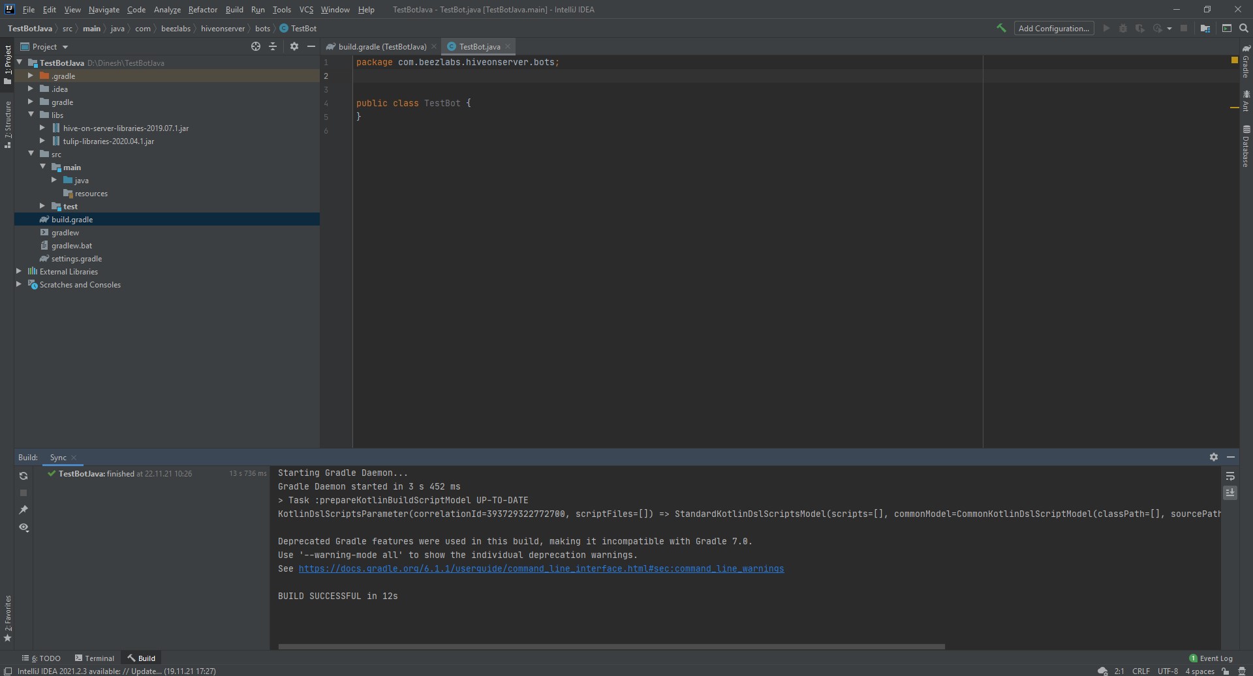Image resolution: width=1253 pixels, height=676 pixels.
Task: Click the disabled Run triangle icon
Action: [x=1106, y=28]
